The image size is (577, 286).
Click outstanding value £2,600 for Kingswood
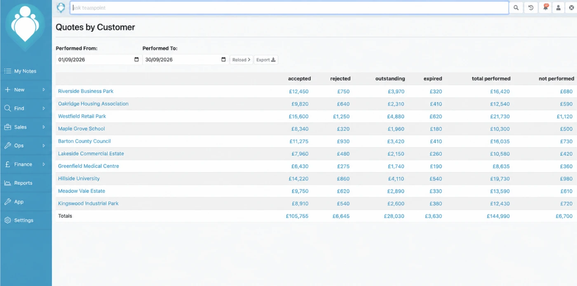(396, 204)
